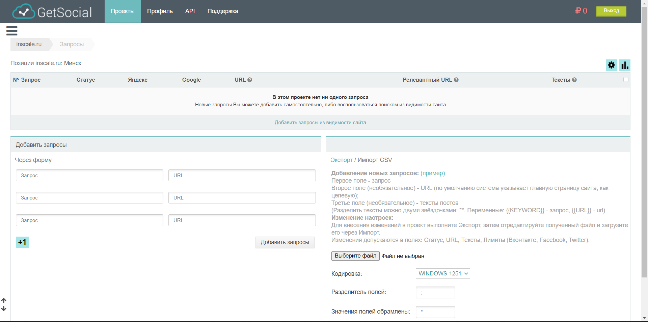Add another row with +1 button
The width and height of the screenshot is (648, 322).
22,242
